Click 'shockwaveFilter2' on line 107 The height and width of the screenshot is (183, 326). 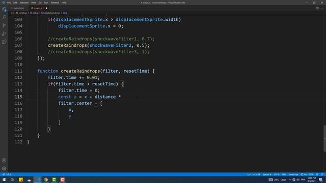pyautogui.click(x=111, y=45)
